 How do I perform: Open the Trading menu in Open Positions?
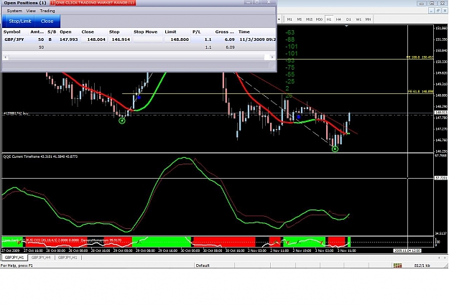click(47, 11)
